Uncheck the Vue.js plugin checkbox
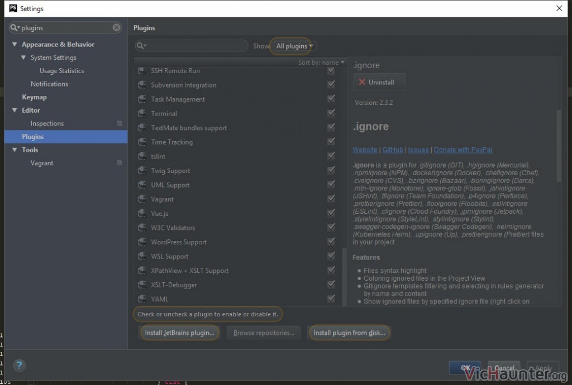 (331, 213)
